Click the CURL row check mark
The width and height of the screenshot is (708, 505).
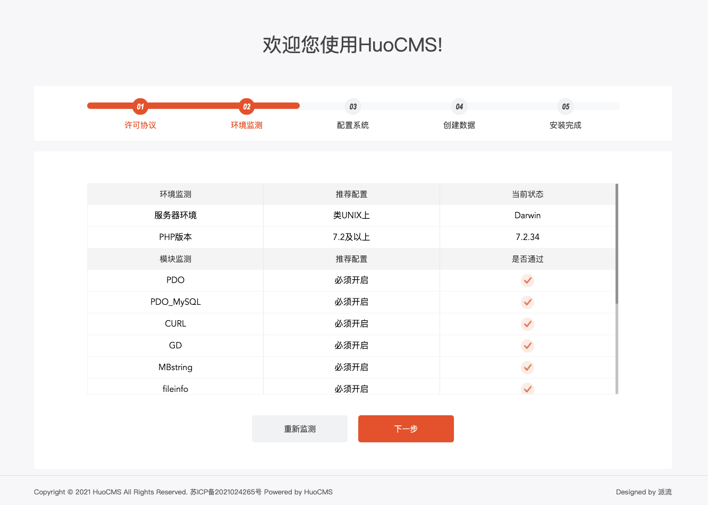pyautogui.click(x=527, y=324)
